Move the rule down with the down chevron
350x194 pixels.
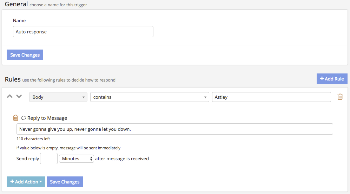point(19,97)
